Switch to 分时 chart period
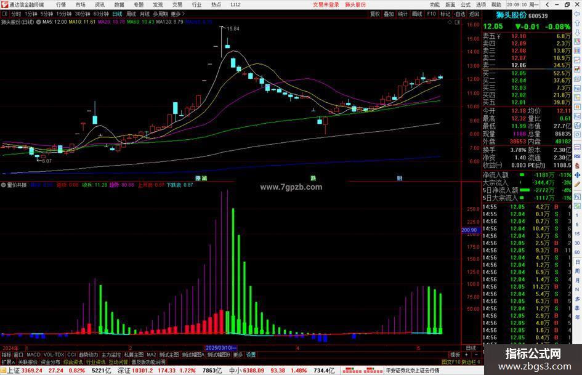The width and height of the screenshot is (582, 375). pyautogui.click(x=16, y=14)
